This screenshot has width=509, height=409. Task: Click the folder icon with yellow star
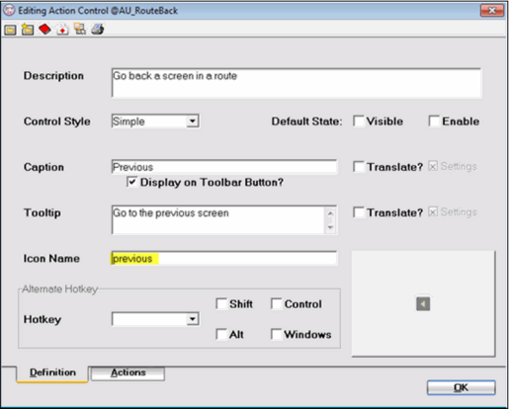tap(28, 30)
